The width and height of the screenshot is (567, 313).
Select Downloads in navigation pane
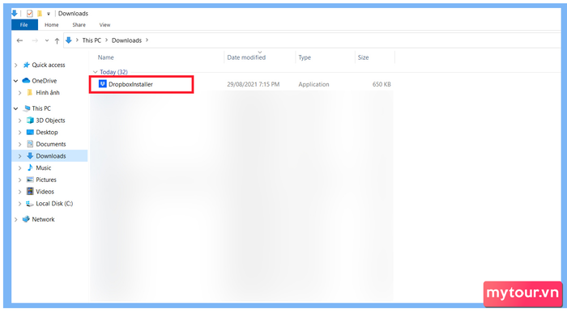pos(50,156)
